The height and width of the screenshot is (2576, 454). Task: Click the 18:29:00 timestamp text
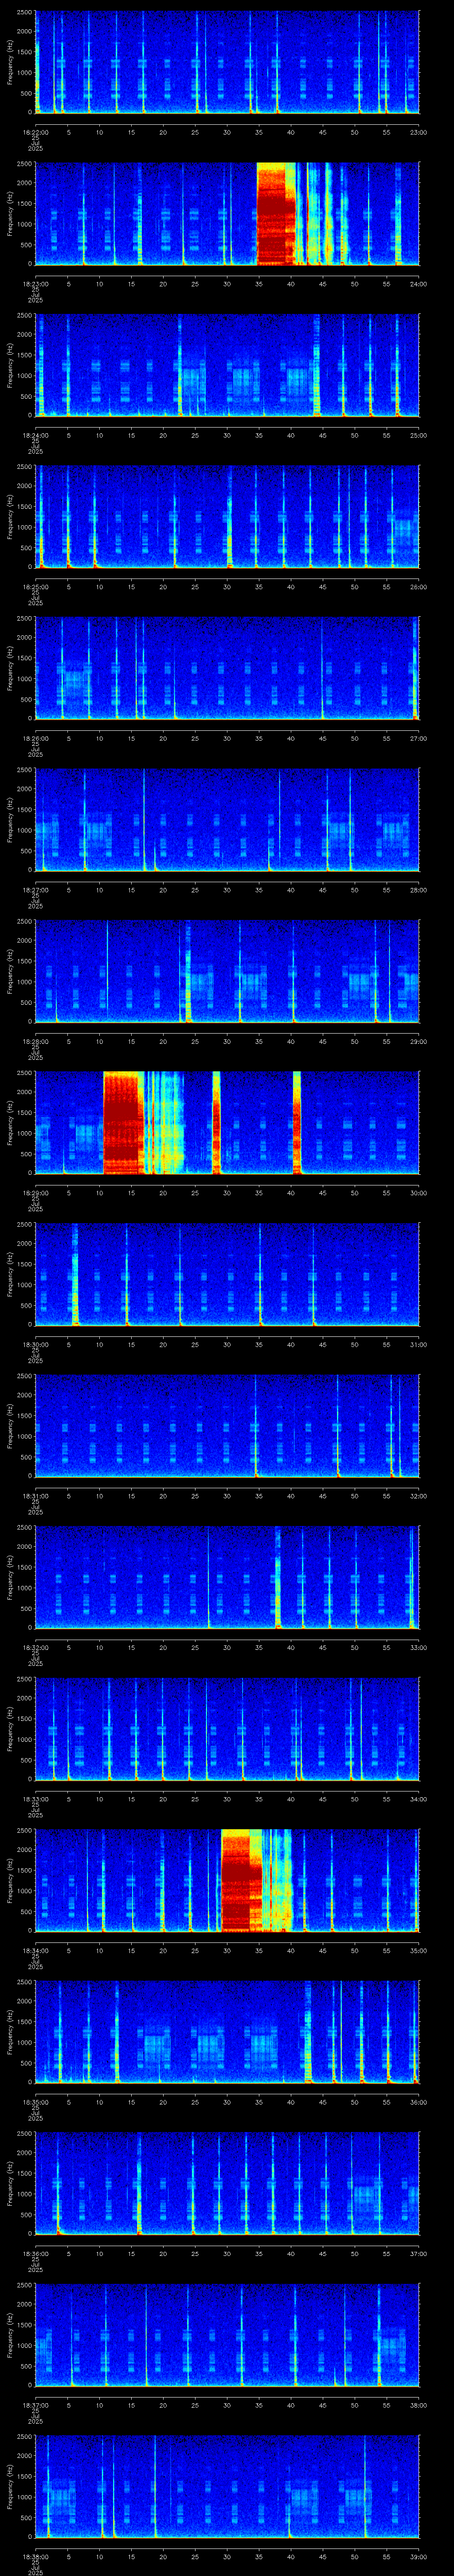[x=35, y=1192]
